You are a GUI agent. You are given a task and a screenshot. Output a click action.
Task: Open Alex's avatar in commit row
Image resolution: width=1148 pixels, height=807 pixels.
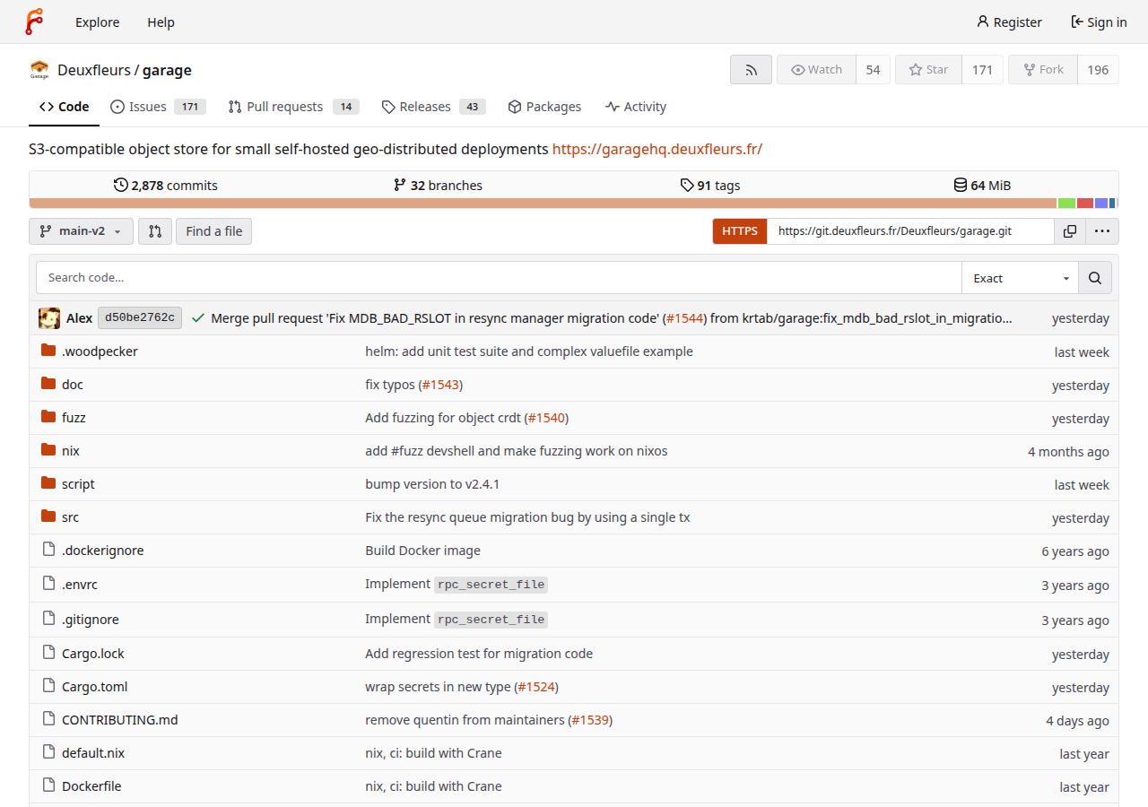tap(49, 318)
